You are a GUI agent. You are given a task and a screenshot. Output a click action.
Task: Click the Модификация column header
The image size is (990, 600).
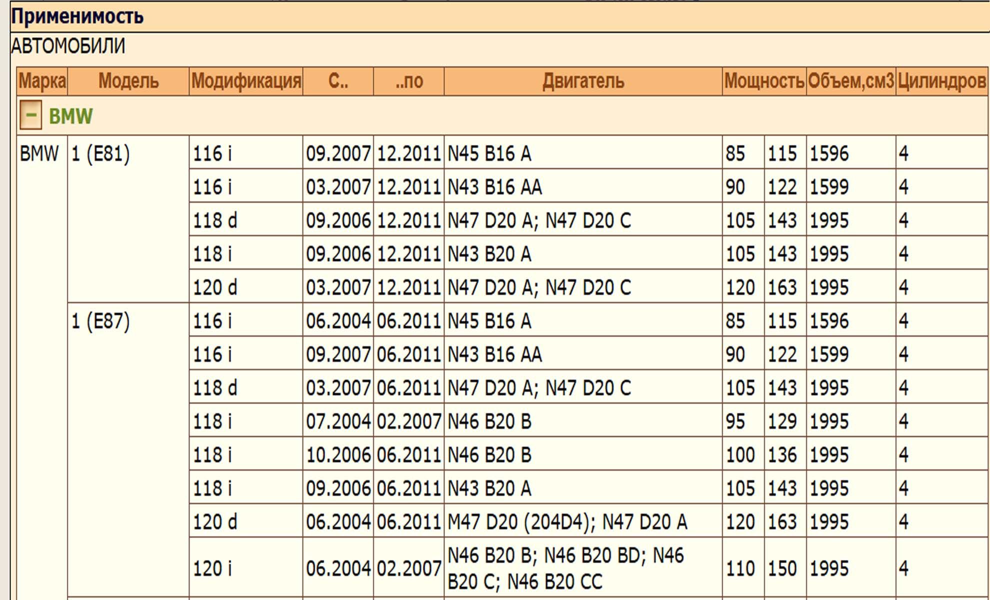click(x=246, y=81)
